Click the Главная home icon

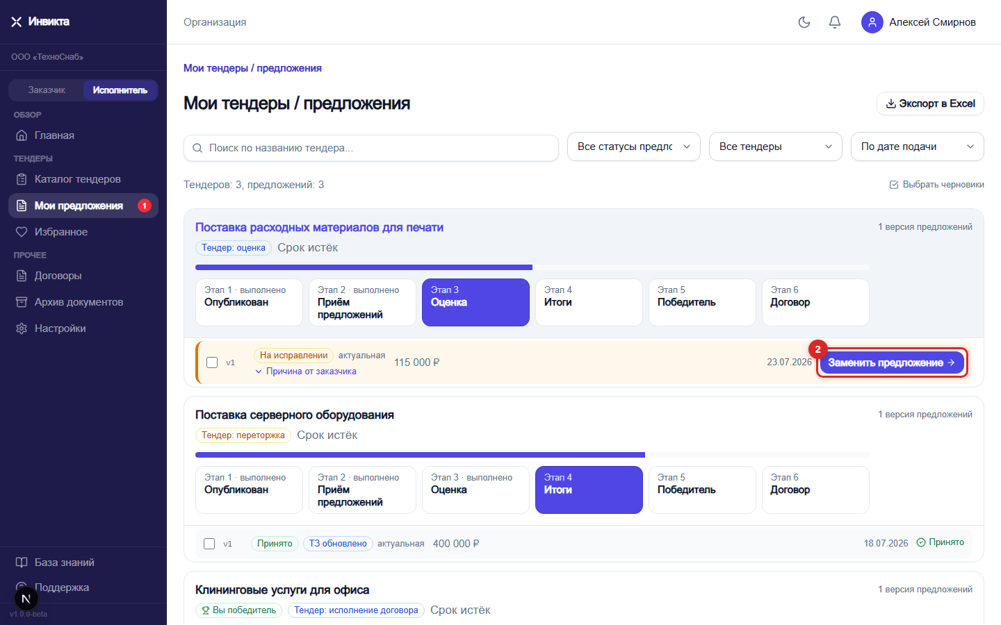22,135
